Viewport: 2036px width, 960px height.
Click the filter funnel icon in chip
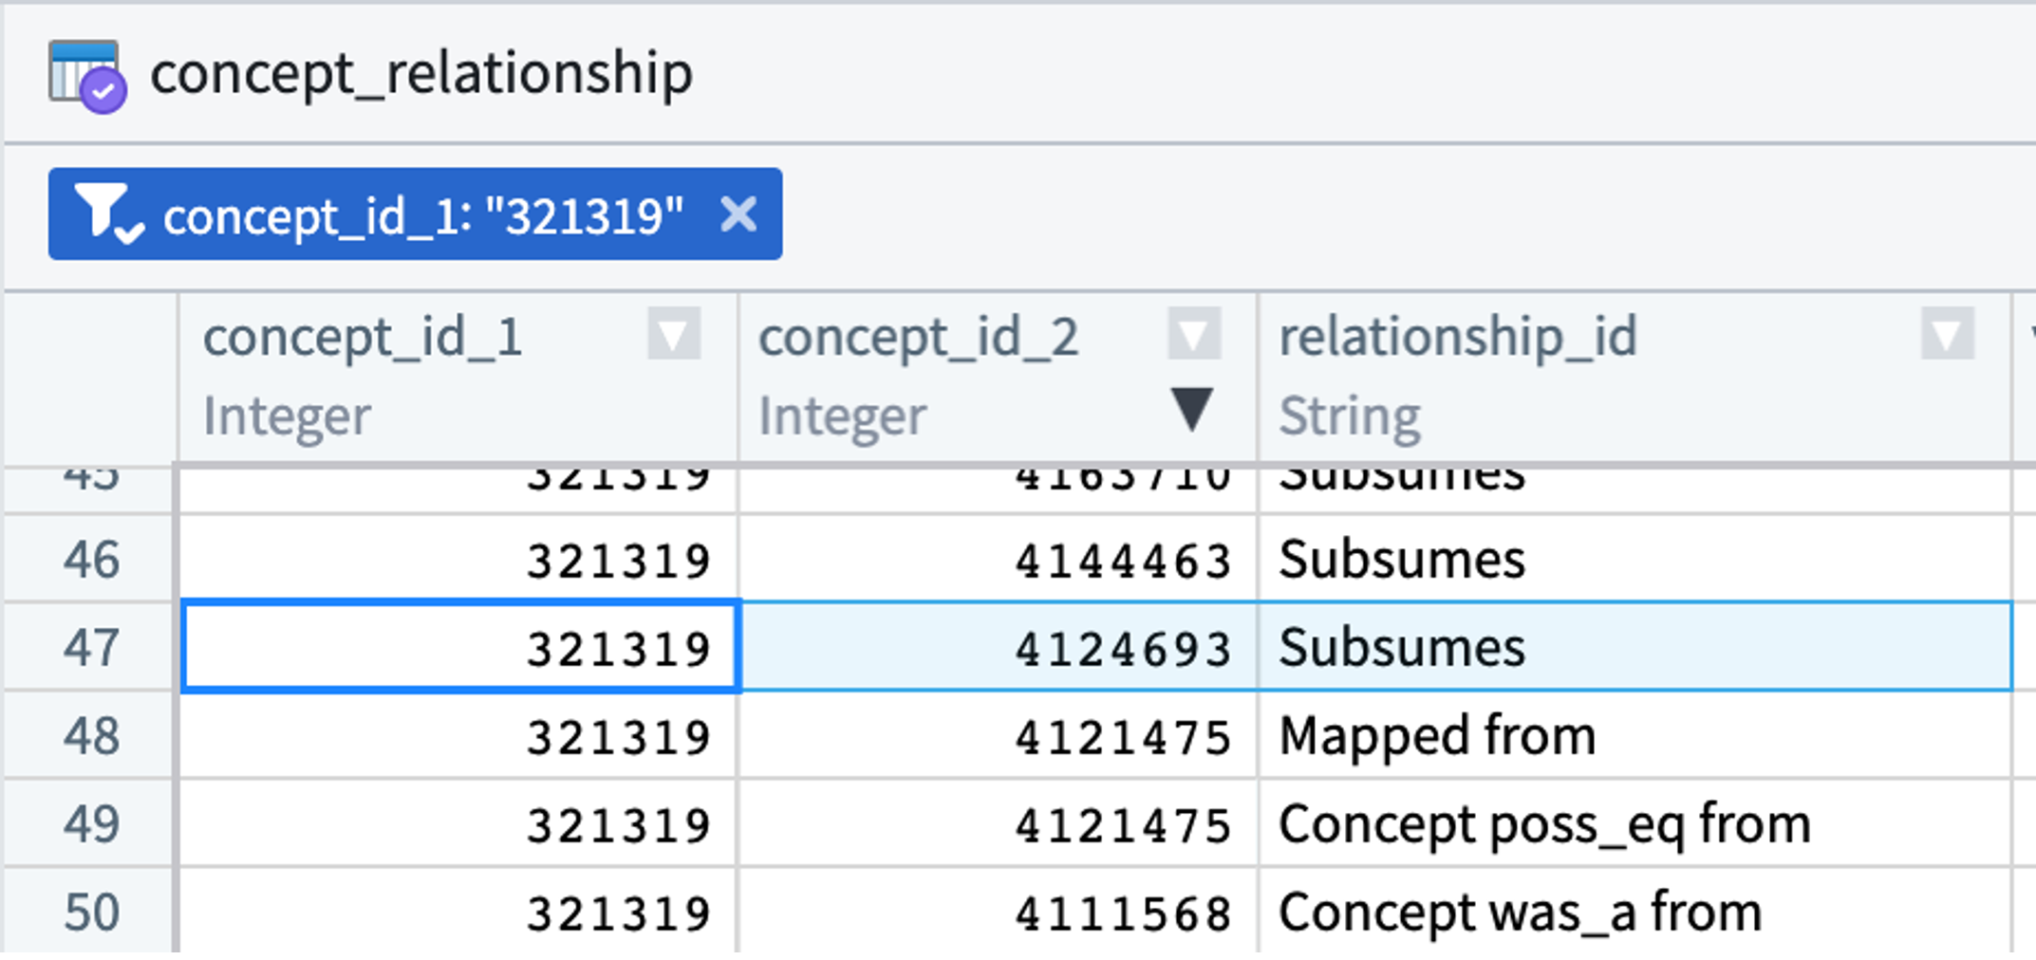(x=107, y=214)
